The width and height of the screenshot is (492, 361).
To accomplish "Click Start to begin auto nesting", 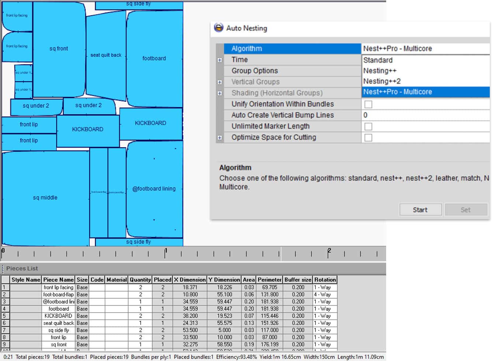I will [420, 209].
